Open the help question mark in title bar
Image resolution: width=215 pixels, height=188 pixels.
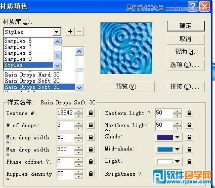pyautogui.click(x=193, y=7)
